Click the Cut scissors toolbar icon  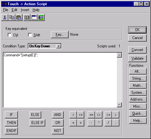pos(5,18)
